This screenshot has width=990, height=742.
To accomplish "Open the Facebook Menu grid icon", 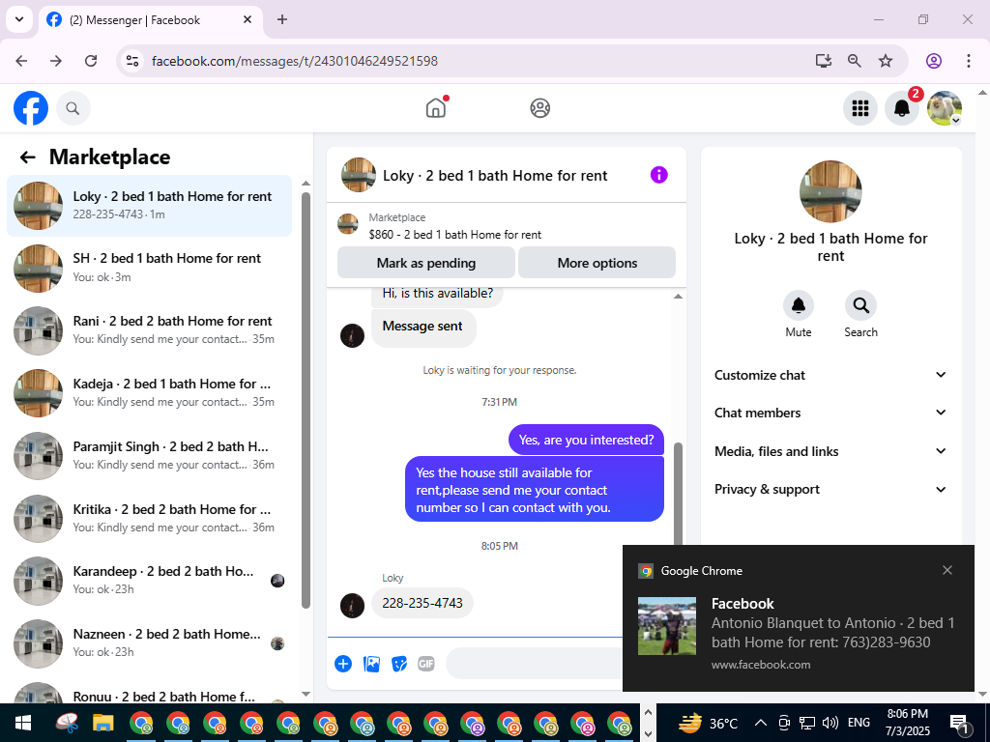I will (859, 108).
